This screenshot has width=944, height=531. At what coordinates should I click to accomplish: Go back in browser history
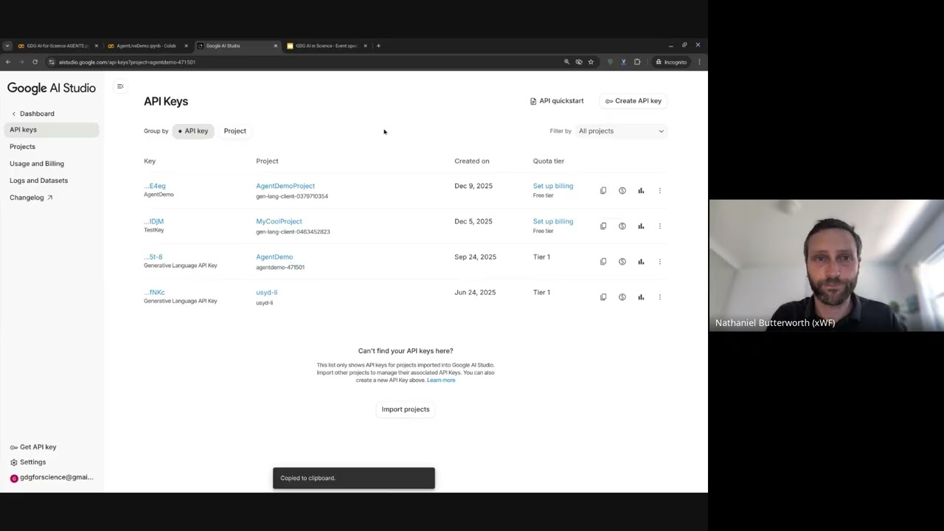(x=8, y=62)
